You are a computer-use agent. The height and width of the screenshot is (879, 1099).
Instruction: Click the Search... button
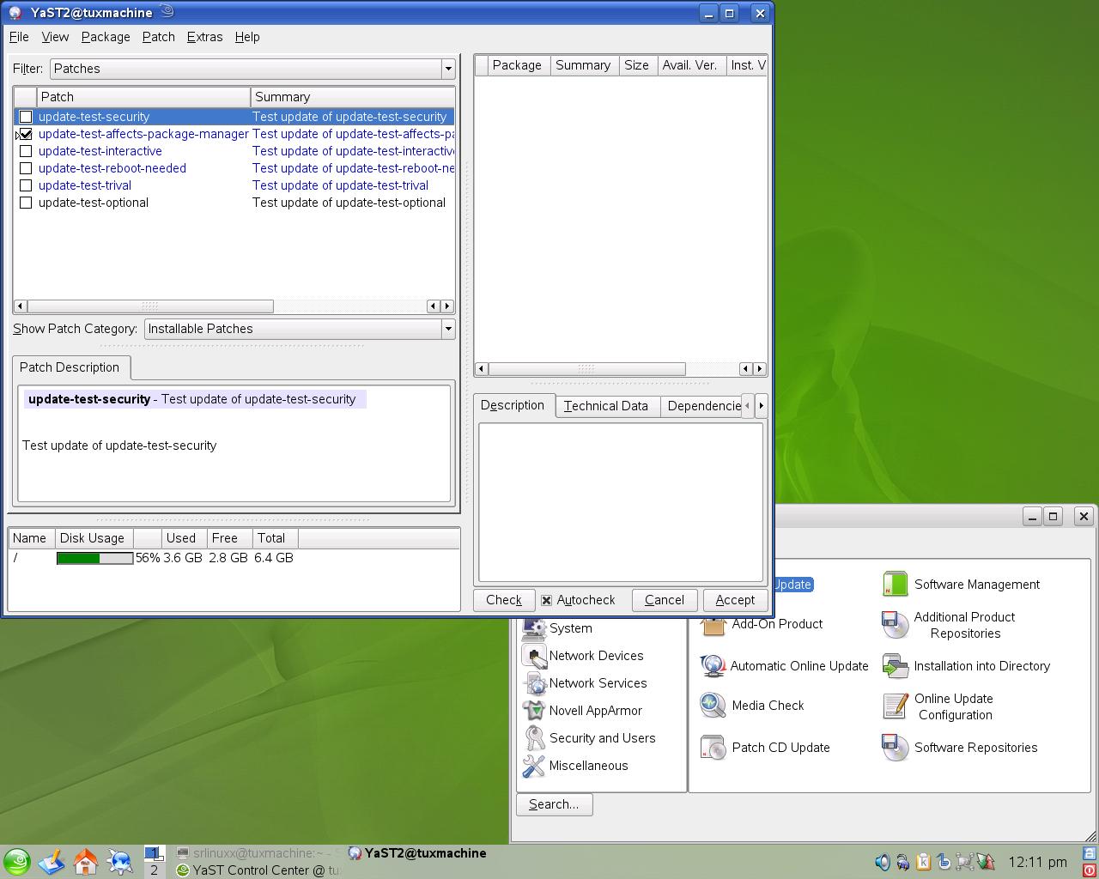coord(554,804)
